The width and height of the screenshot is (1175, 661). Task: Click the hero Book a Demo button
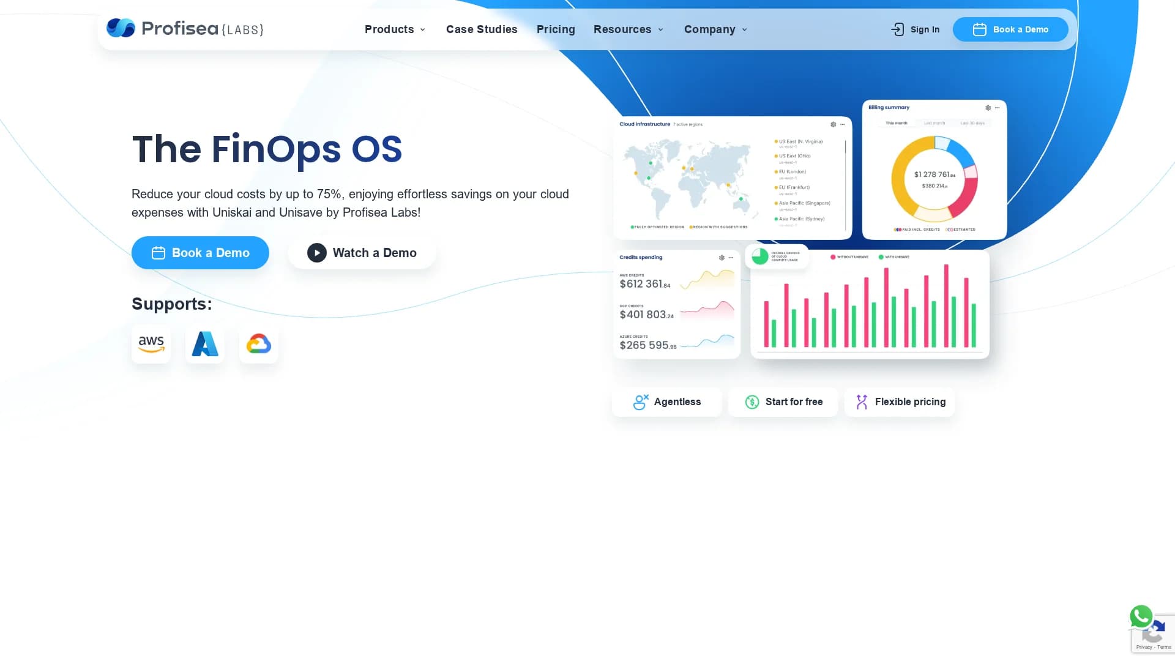(200, 253)
